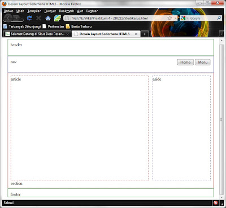The width and height of the screenshot is (226, 208).
Task: Open the list all tabs dropdown
Action: [221, 34]
